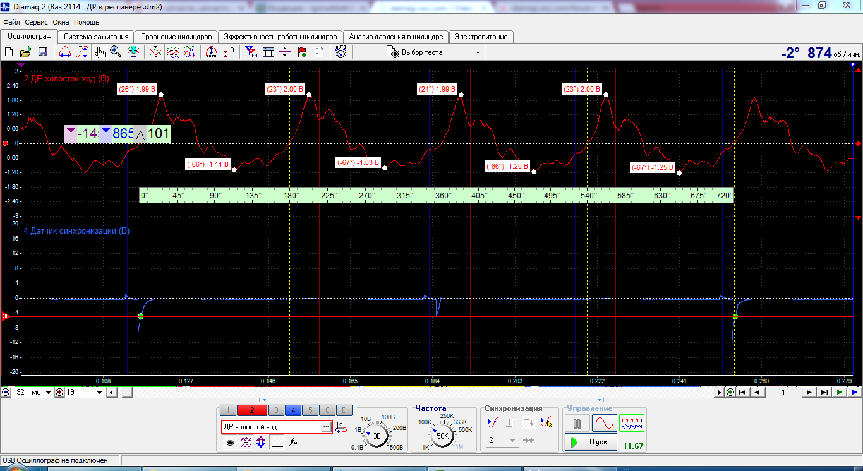Click the minus zoom-out button by 192.1 мс
863x471 pixels.
6,392
